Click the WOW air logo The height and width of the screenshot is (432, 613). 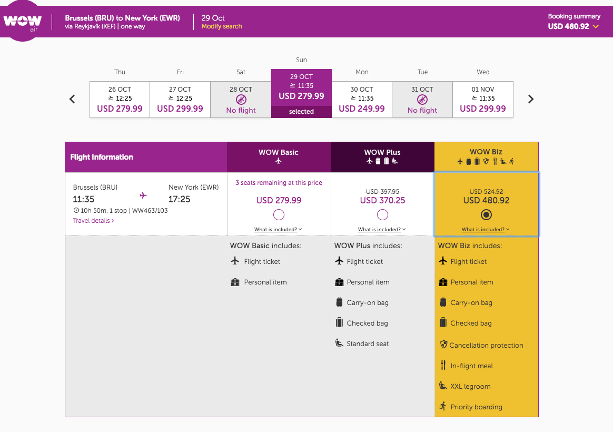[22, 22]
